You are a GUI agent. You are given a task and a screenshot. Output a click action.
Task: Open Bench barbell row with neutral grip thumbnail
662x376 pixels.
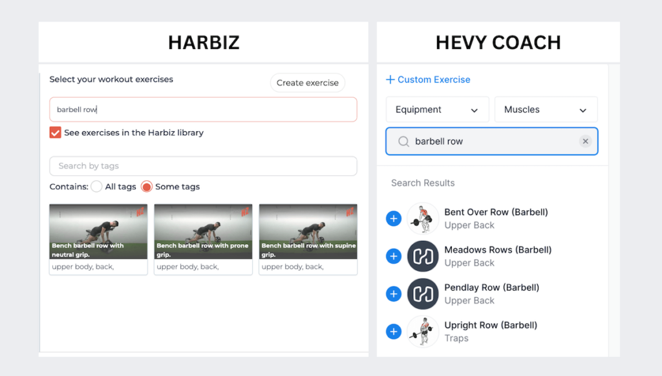98,233
